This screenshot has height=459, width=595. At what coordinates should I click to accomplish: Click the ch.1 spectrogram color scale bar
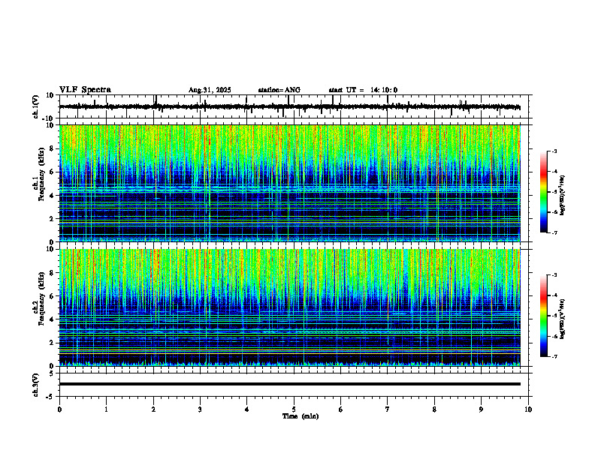pyautogui.click(x=543, y=192)
